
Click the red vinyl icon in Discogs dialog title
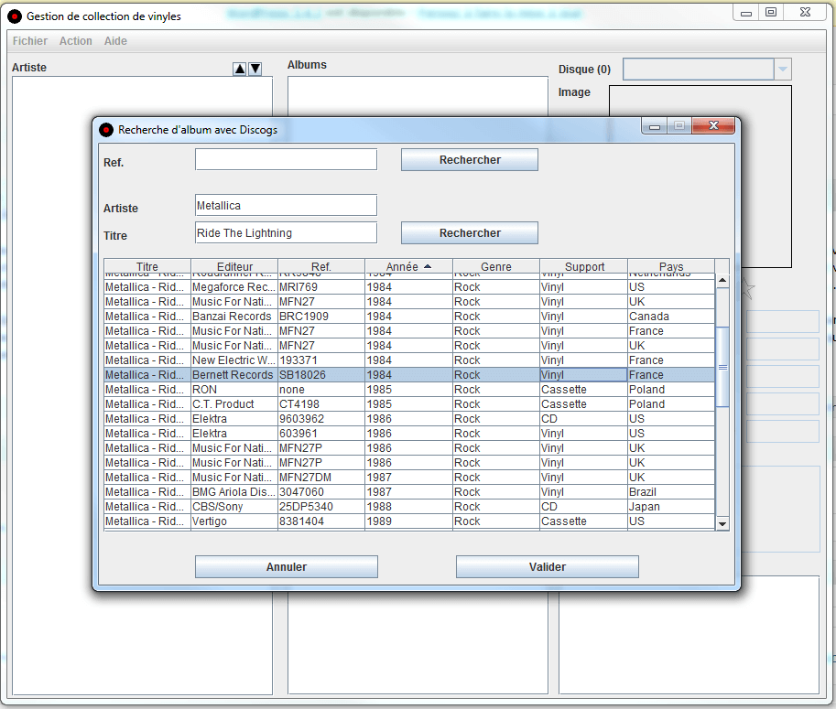point(106,129)
